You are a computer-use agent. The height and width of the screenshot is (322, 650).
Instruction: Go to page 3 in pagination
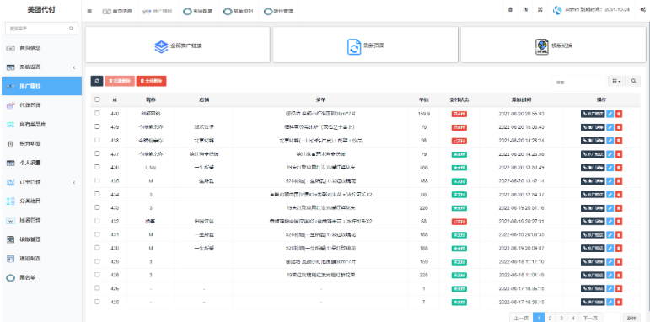pos(561,318)
